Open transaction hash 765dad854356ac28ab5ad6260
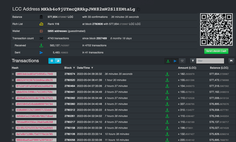 coord(36,122)
